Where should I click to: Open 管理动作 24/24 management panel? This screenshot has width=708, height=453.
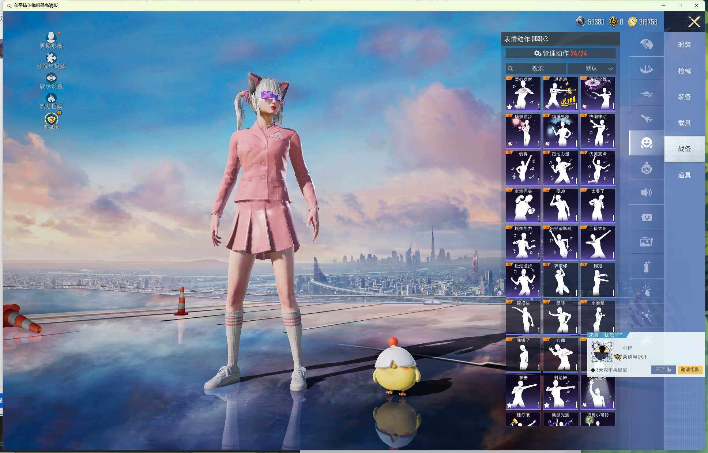click(560, 53)
